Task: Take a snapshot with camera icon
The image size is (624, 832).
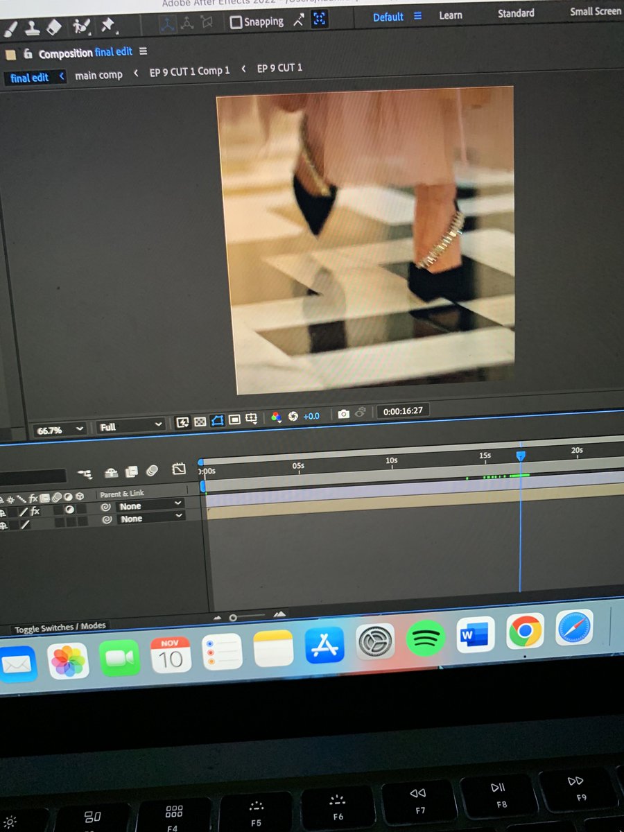Action: pos(343,414)
